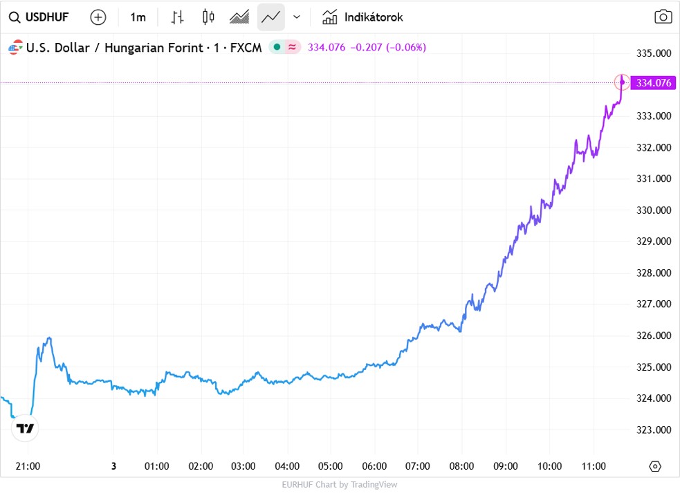The height and width of the screenshot is (498, 680).
Task: Expand the chart style dropdown arrow
Action: click(297, 17)
